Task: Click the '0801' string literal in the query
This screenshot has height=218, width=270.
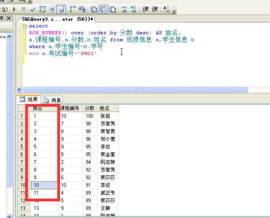Action: tap(87, 53)
